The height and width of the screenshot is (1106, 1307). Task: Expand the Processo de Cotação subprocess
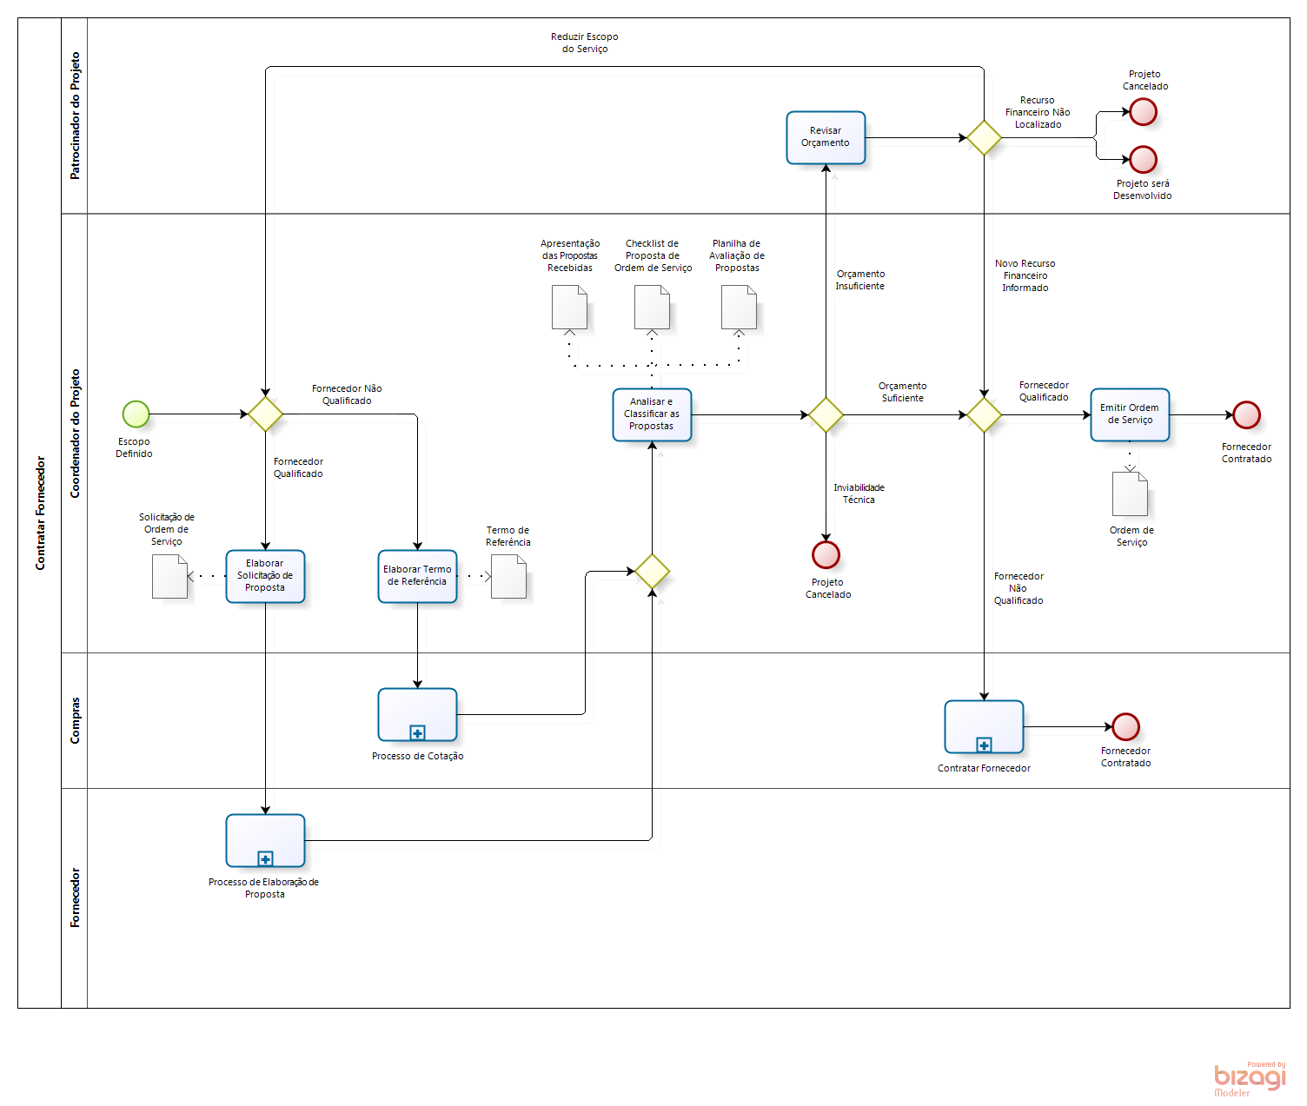pos(417,732)
